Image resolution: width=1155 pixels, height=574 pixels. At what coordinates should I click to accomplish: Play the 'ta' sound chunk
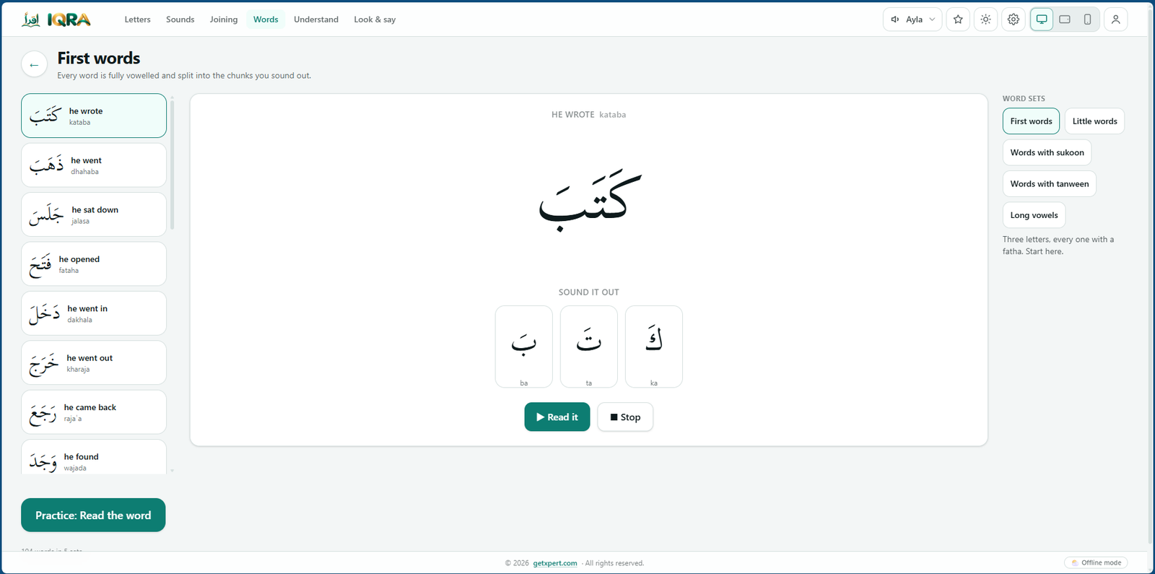[589, 347]
